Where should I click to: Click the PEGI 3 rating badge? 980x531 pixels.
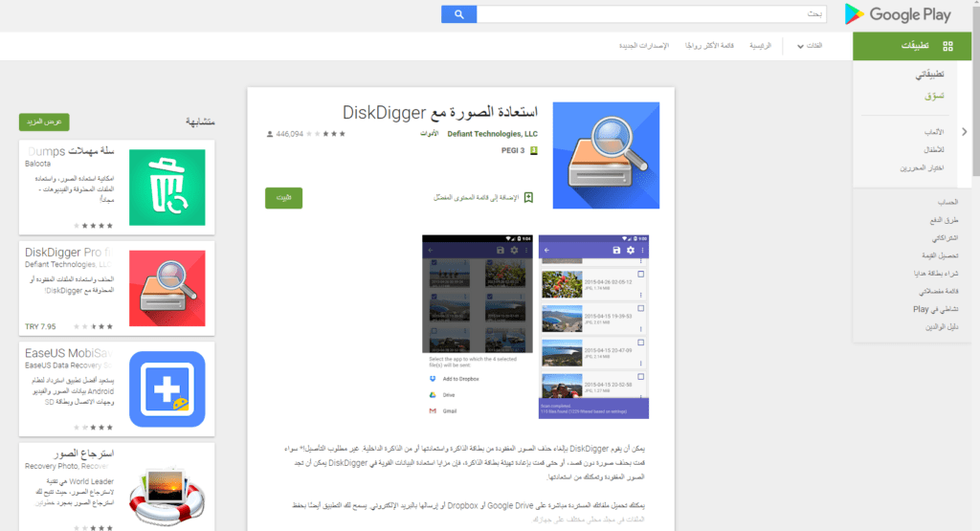pyautogui.click(x=533, y=151)
